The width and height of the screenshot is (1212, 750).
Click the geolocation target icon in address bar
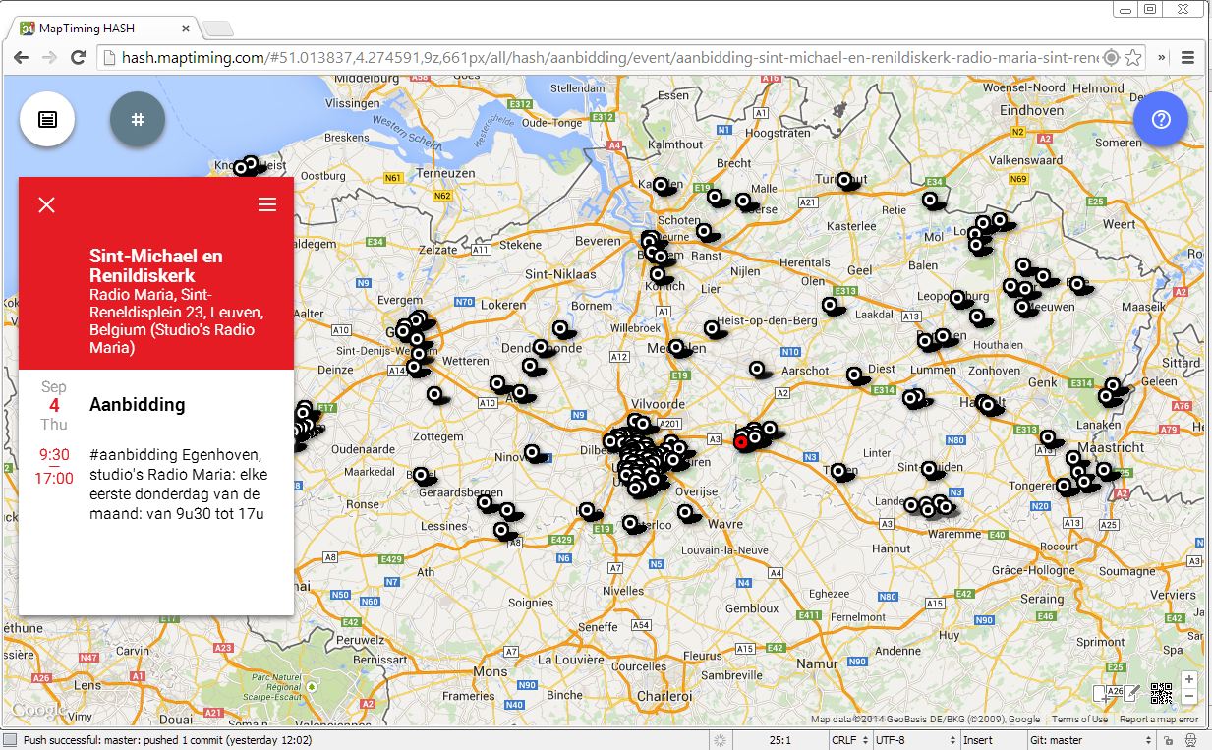[x=1111, y=57]
